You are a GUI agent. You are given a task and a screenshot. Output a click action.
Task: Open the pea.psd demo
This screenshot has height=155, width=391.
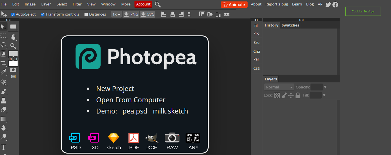point(135,111)
